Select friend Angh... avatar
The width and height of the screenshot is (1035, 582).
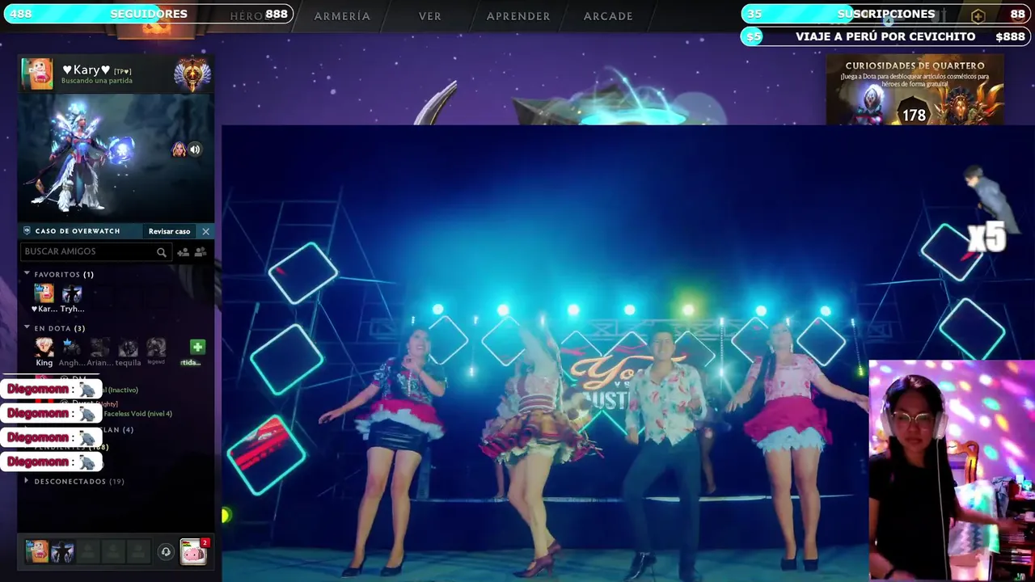pyautogui.click(x=71, y=348)
